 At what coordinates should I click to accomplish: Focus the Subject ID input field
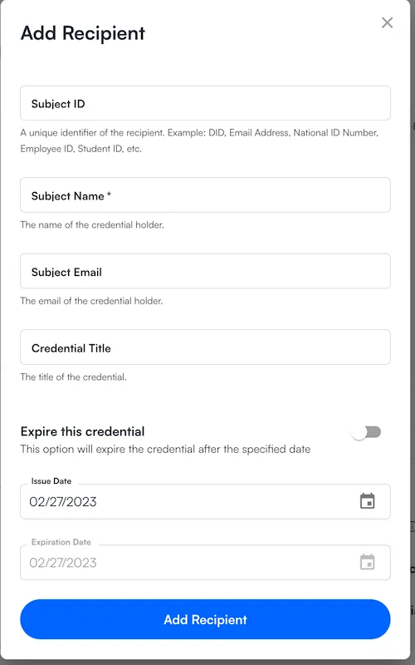[205, 103]
